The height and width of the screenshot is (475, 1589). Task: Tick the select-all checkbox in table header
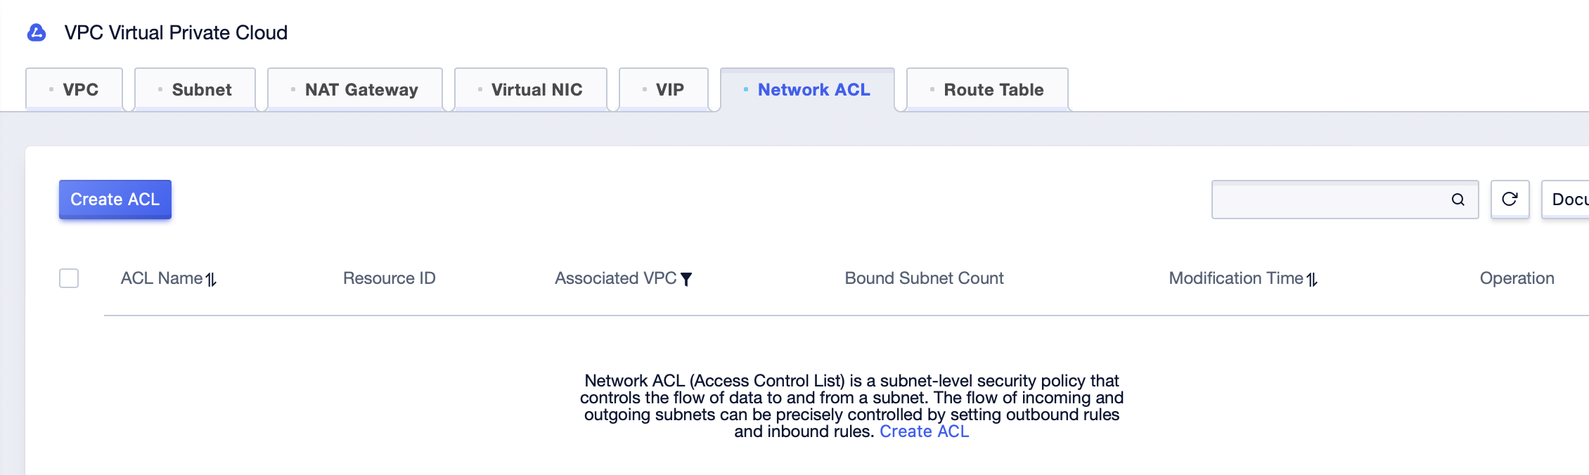(69, 278)
